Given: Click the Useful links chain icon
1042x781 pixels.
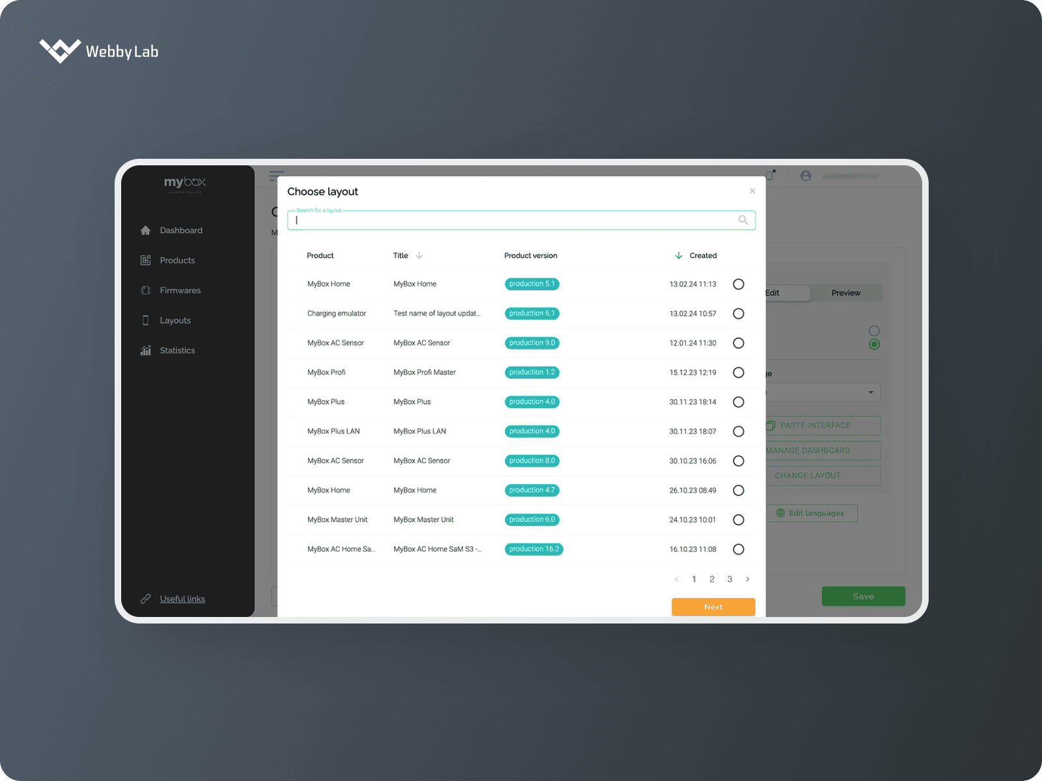Looking at the screenshot, I should tap(145, 599).
